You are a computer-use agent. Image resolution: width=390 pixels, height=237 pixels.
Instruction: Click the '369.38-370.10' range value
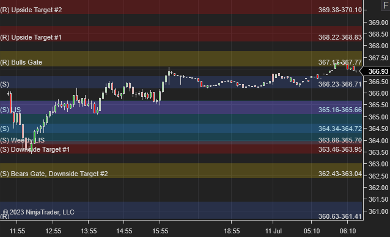click(340, 10)
